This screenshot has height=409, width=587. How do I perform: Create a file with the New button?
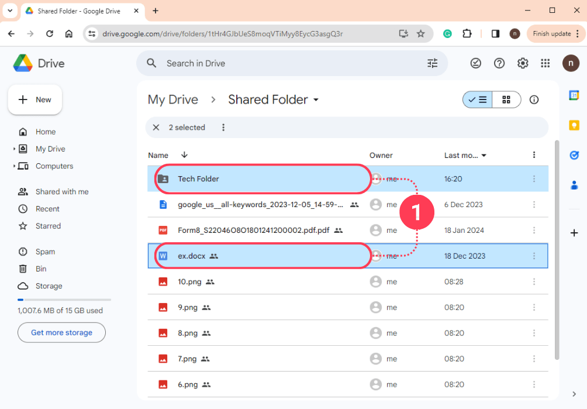point(34,99)
